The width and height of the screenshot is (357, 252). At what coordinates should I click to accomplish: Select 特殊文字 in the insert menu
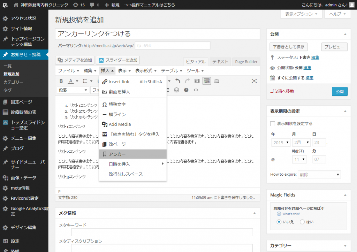click(133, 105)
